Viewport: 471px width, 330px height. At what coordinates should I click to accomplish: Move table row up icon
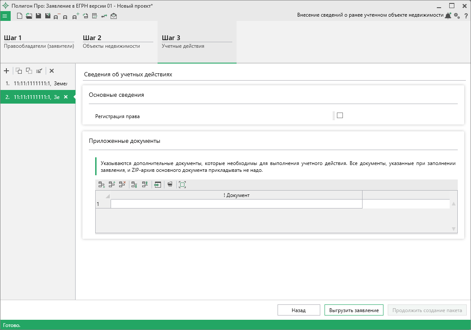(144, 185)
